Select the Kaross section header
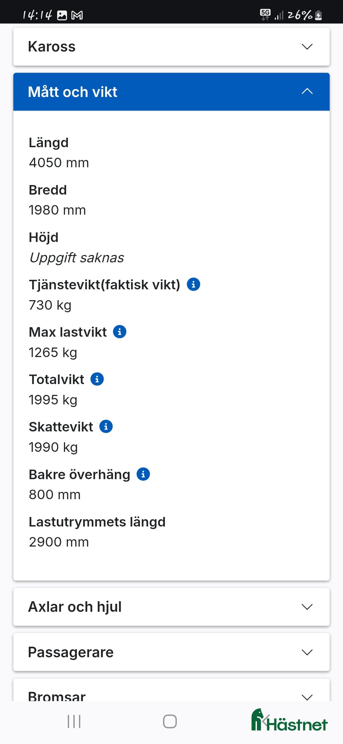Screen dimensions: 343x744 [x=52, y=46]
